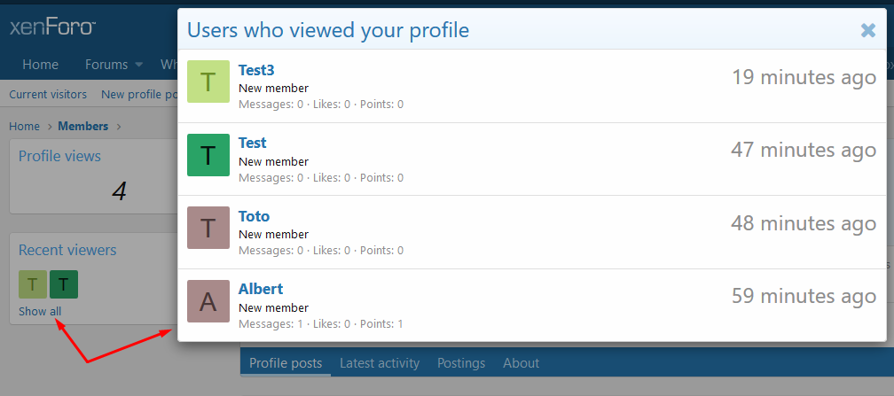Open the light green recent viewer avatar
The image size is (894, 396).
pos(33,284)
